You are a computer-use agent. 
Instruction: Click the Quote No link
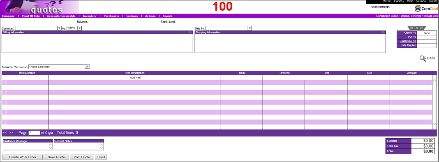tap(410, 33)
